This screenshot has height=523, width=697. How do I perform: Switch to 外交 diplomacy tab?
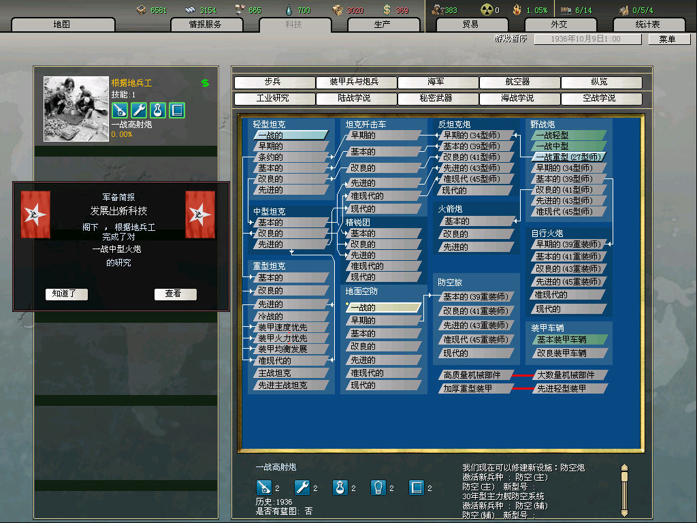pos(560,25)
